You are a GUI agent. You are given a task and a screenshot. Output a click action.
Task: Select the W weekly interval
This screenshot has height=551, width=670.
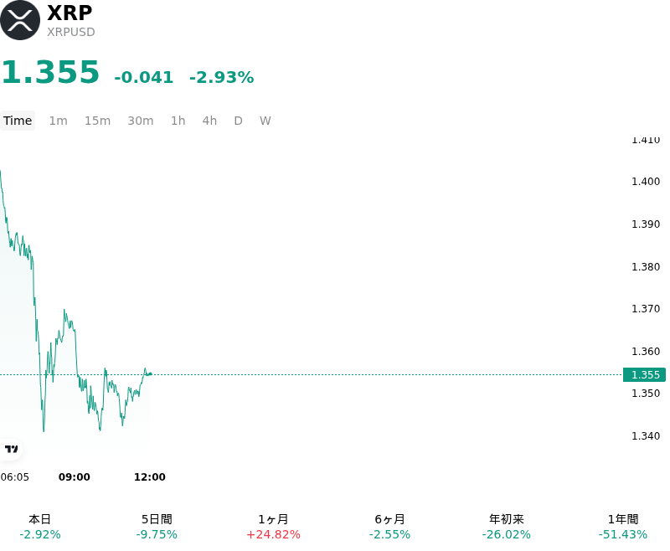[265, 121]
